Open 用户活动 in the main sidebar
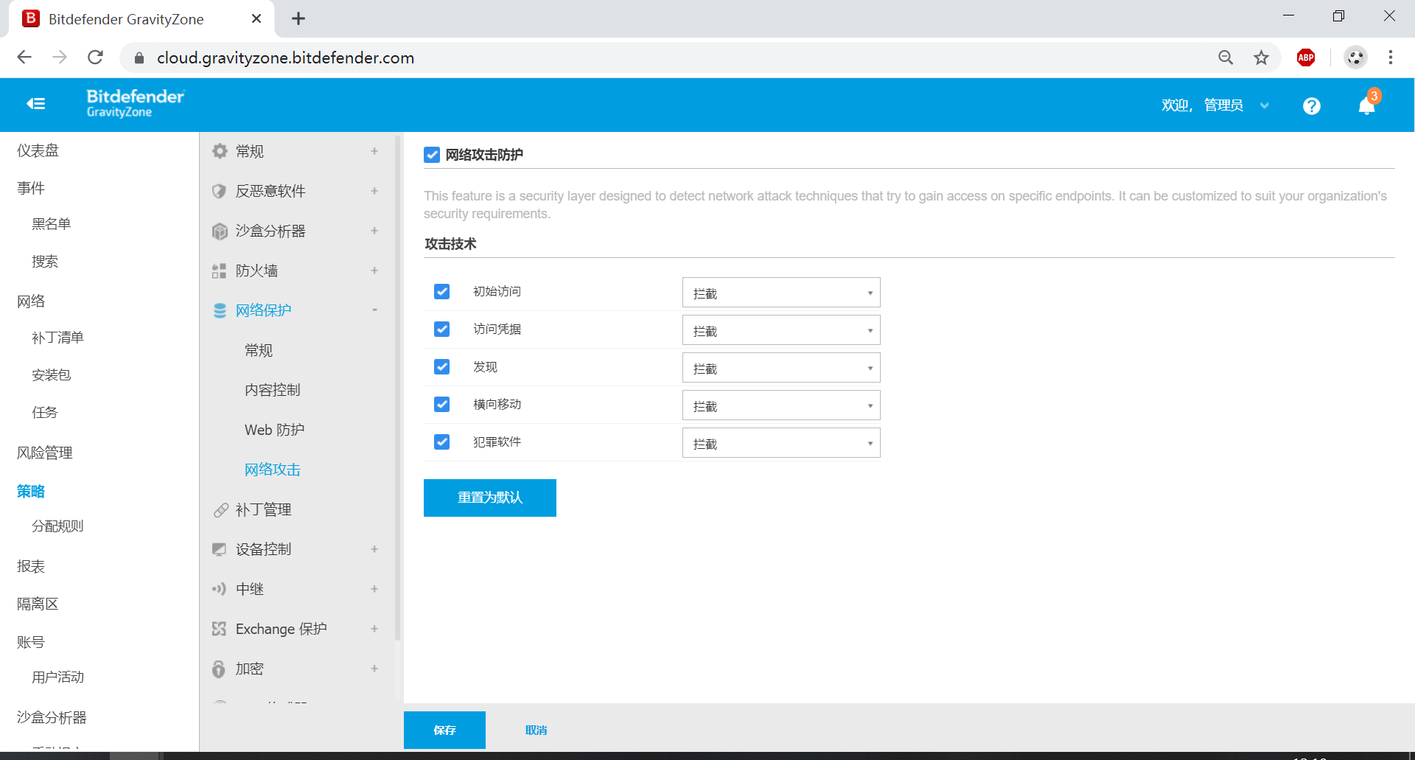This screenshot has height=760, width=1415. coord(57,677)
